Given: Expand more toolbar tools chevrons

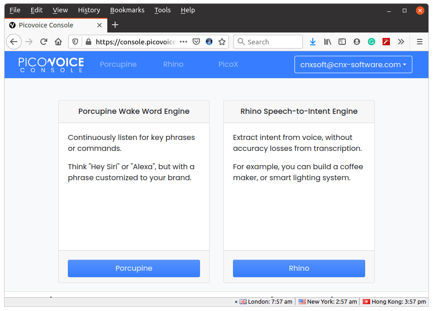Looking at the screenshot, I should click(x=401, y=42).
